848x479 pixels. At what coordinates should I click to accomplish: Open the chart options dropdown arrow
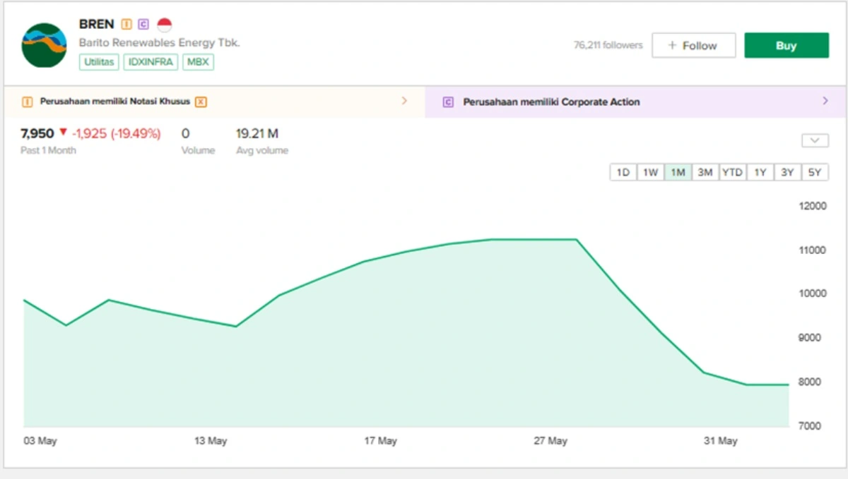coord(815,140)
